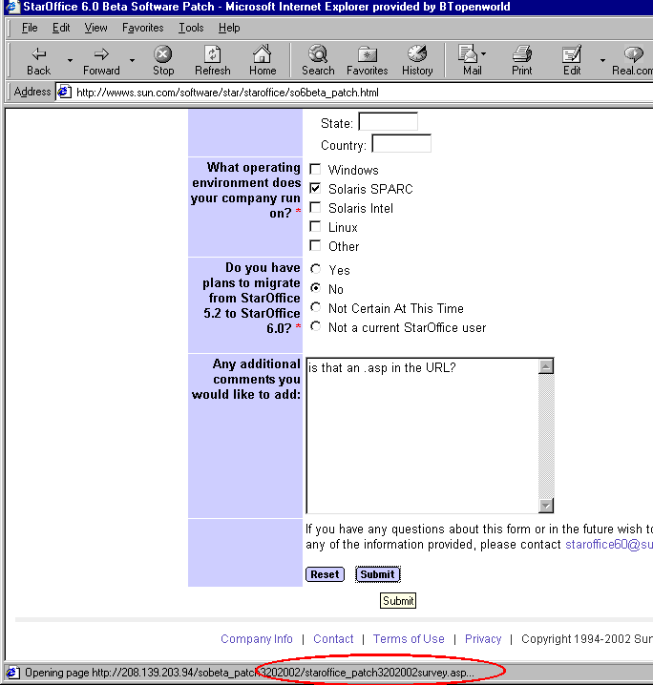Click the page icon in the address bar
The width and height of the screenshot is (653, 685).
[x=65, y=92]
